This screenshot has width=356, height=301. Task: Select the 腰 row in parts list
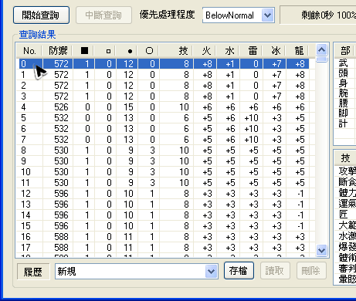click(x=345, y=103)
